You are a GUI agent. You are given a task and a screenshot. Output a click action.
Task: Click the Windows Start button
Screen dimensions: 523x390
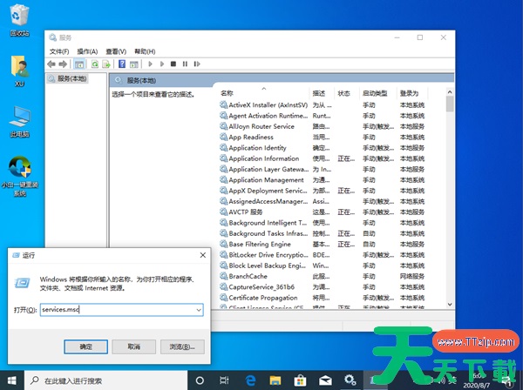point(11,380)
